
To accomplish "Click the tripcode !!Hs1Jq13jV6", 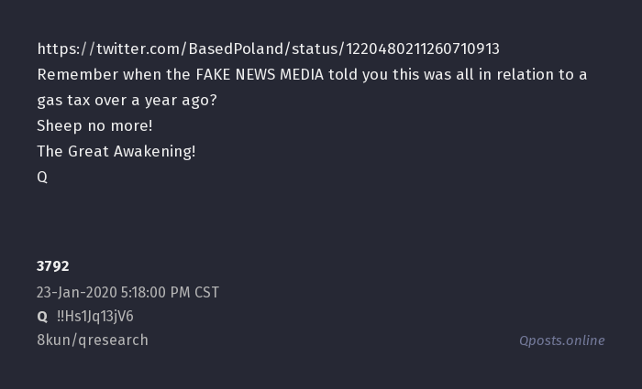I will click(94, 317).
